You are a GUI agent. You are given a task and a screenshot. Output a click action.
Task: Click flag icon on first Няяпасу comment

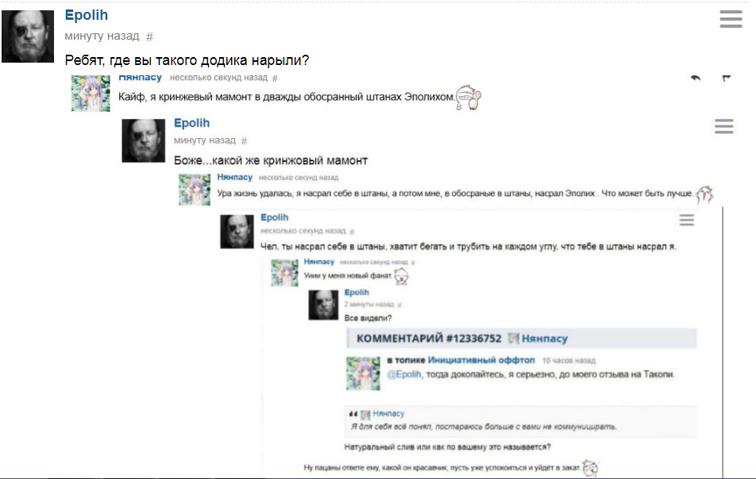point(727,78)
